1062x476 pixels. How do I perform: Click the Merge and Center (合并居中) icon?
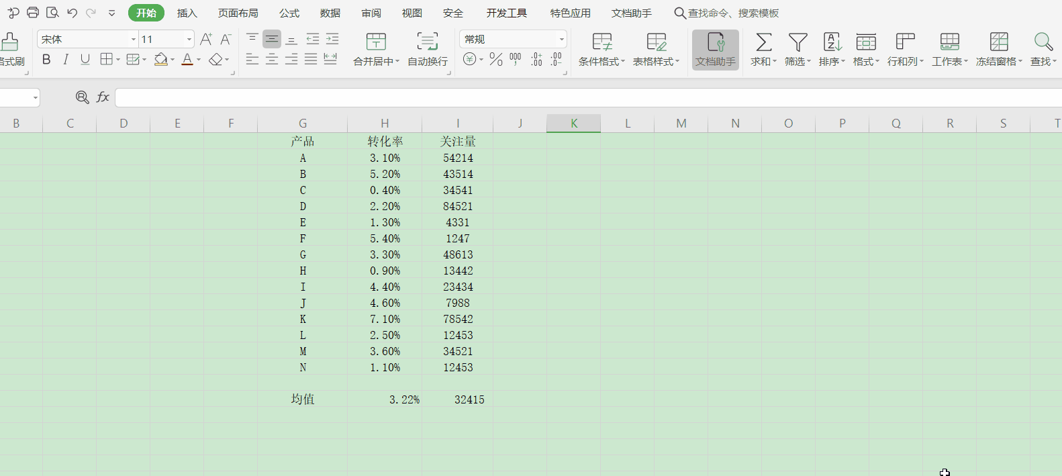pyautogui.click(x=376, y=42)
